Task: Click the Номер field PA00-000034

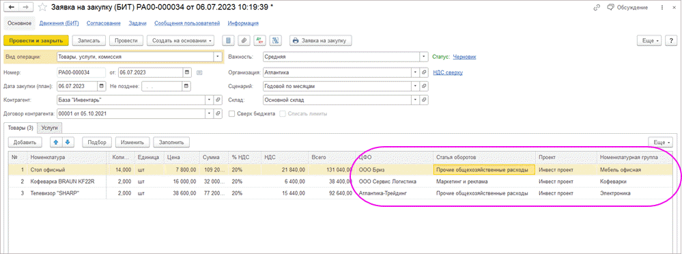Action: click(81, 72)
